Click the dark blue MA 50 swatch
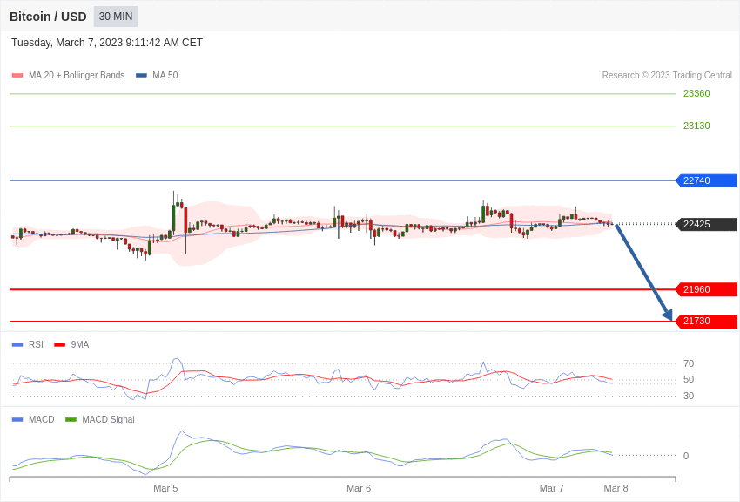Screen dimensions: 740x502 tap(141, 76)
